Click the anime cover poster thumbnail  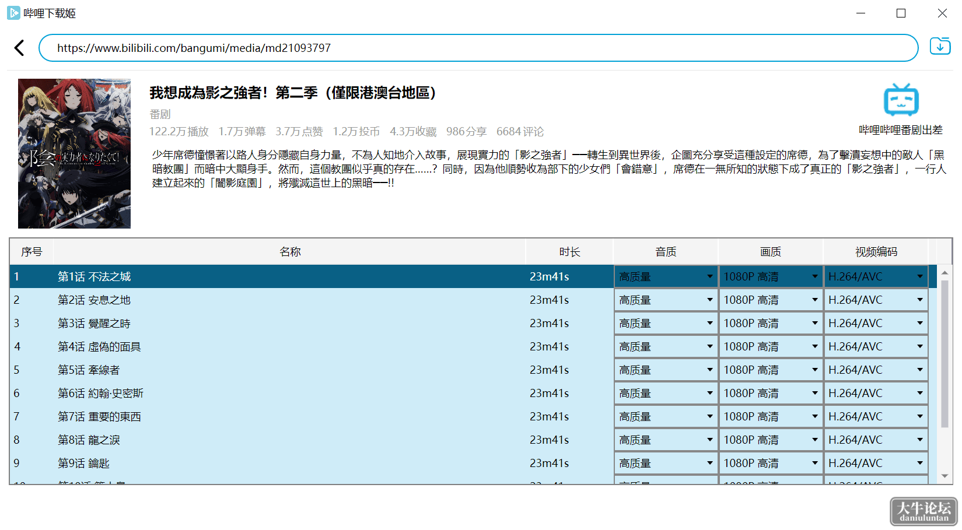click(74, 153)
